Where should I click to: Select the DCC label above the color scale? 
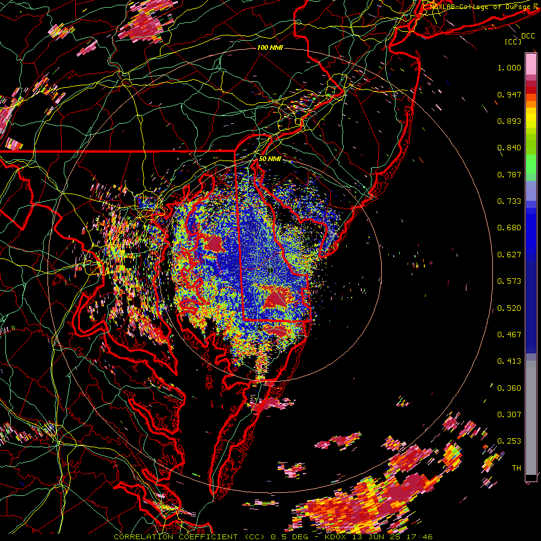tap(528, 36)
